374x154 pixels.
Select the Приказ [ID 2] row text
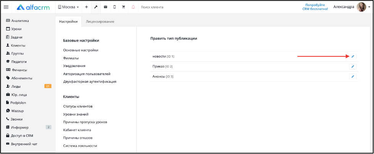[x=162, y=66]
